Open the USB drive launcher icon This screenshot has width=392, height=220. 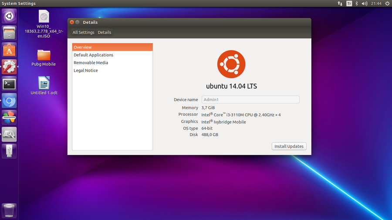pos(9,151)
